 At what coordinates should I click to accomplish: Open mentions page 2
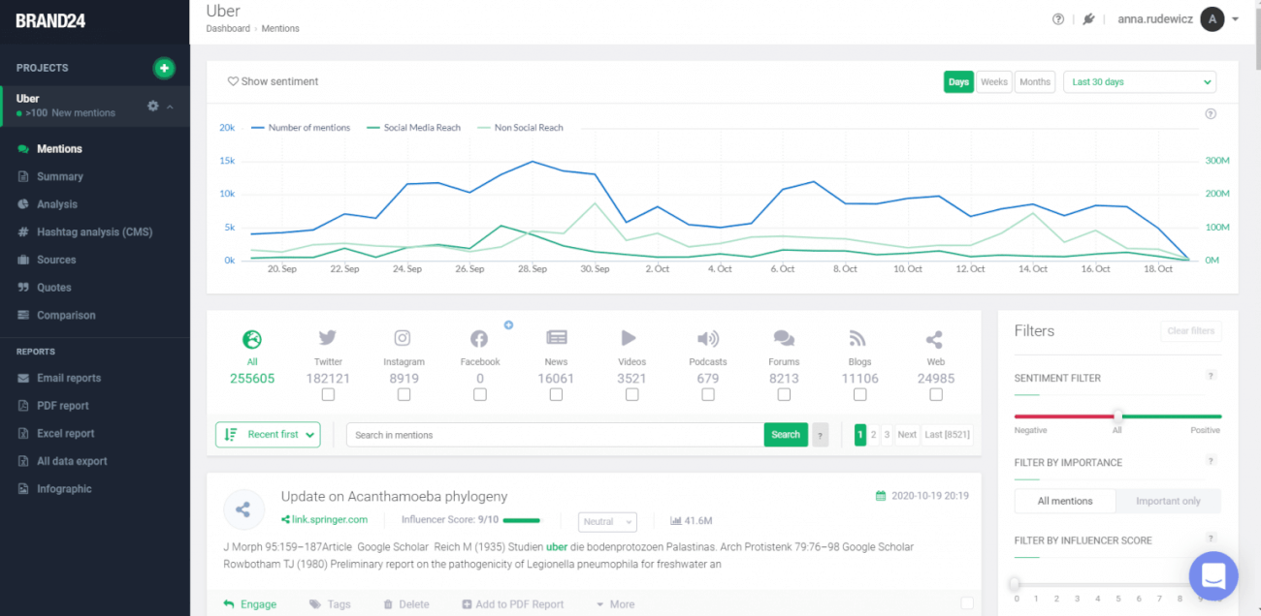[x=873, y=435]
